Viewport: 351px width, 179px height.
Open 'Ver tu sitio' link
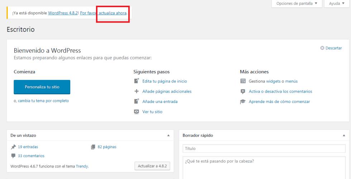pyautogui.click(x=152, y=112)
